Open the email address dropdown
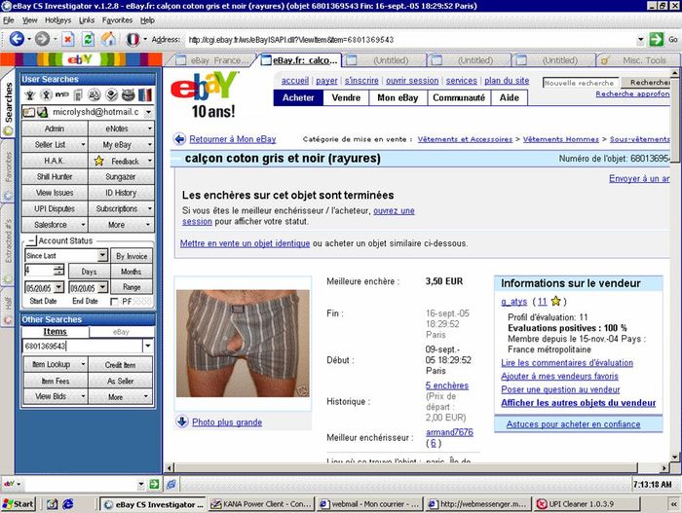The image size is (682, 513). click(148, 112)
